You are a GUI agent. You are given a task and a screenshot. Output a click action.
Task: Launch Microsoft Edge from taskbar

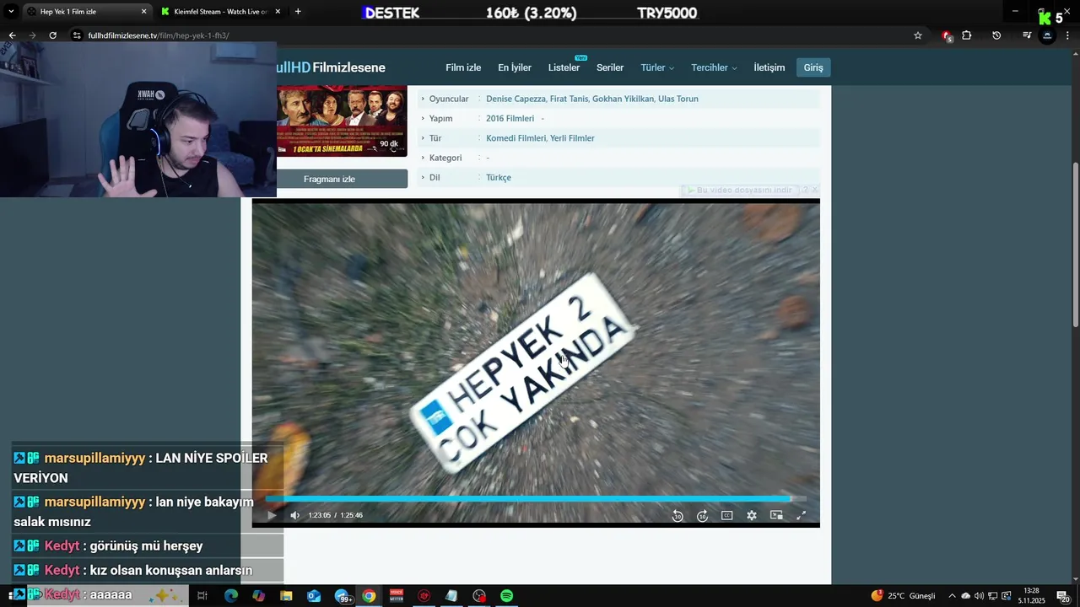pos(231,596)
